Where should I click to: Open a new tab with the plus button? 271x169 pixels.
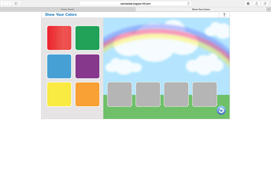click(x=268, y=9)
